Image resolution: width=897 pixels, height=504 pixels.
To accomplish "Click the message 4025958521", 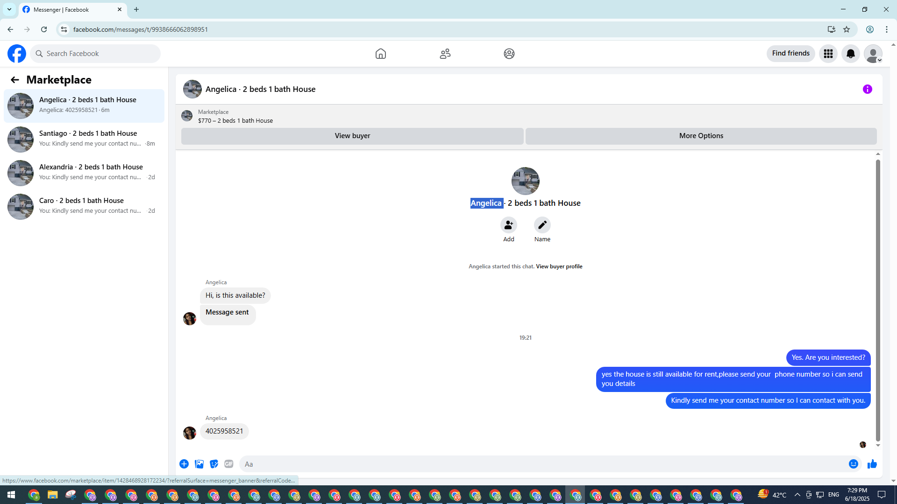I will click(x=224, y=431).
